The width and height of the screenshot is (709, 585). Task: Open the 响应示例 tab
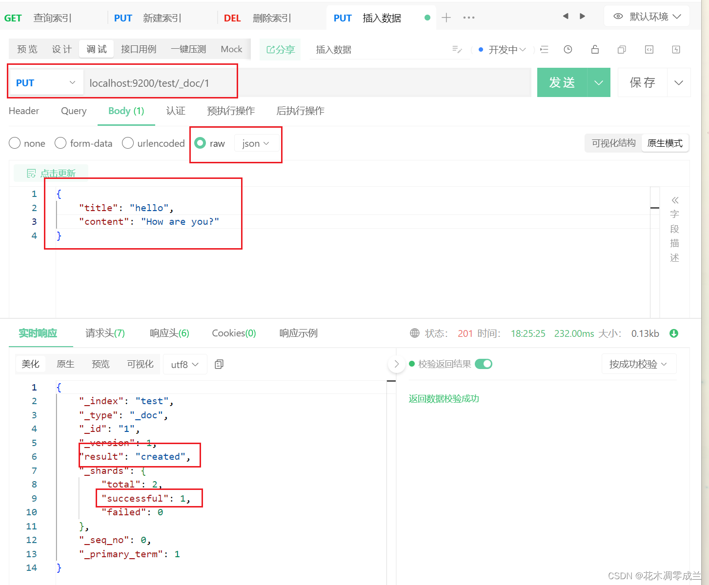[x=298, y=333]
